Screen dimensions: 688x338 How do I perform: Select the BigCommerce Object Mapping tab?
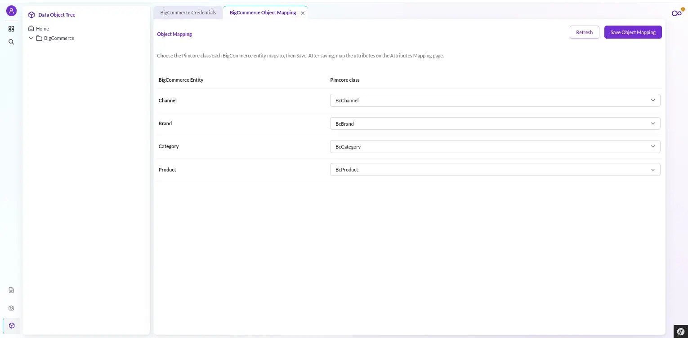(263, 13)
